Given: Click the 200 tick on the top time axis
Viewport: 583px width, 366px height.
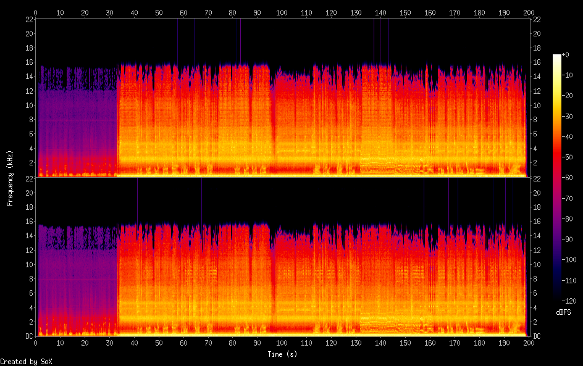Looking at the screenshot, I should (x=528, y=12).
